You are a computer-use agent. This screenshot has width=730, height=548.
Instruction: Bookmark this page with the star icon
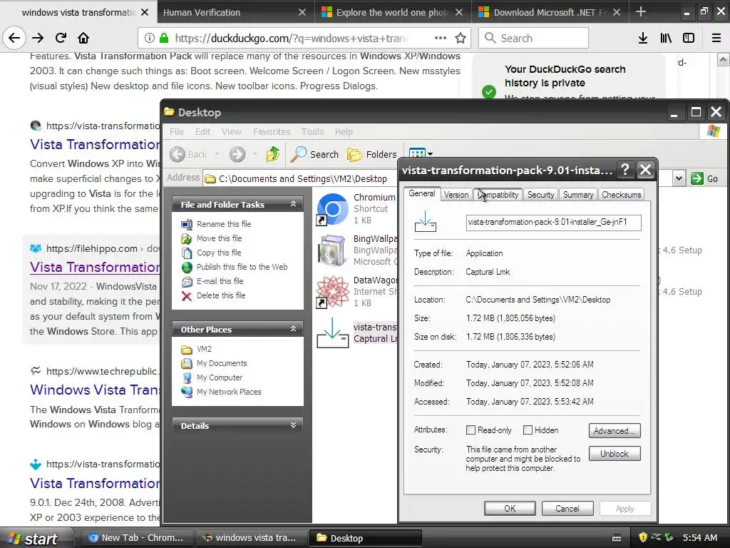(x=461, y=39)
